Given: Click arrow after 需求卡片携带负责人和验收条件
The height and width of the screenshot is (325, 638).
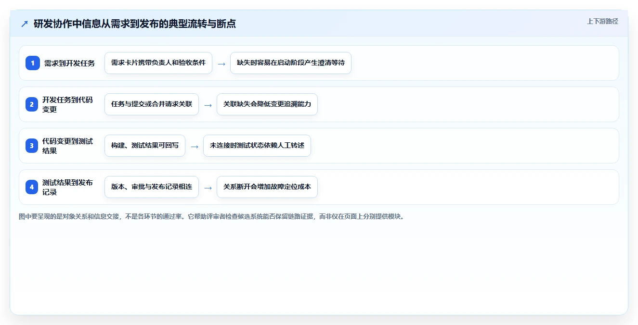Looking at the screenshot, I should click(x=221, y=63).
